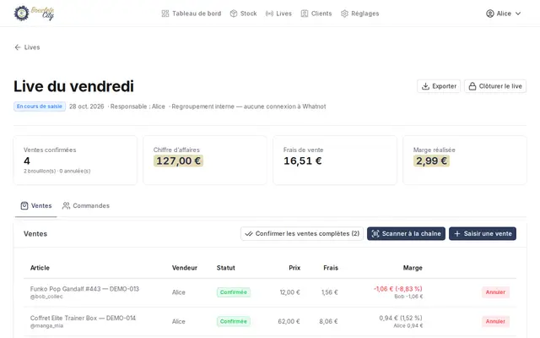Click the Ventes tab bag icon
540x338 pixels.
coord(24,206)
